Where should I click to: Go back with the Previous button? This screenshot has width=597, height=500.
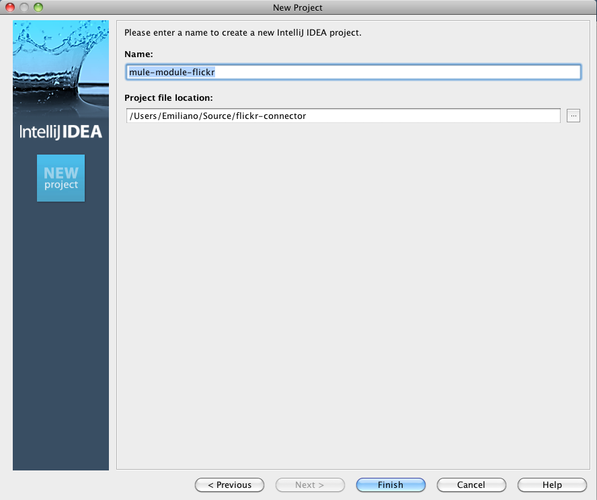229,485
